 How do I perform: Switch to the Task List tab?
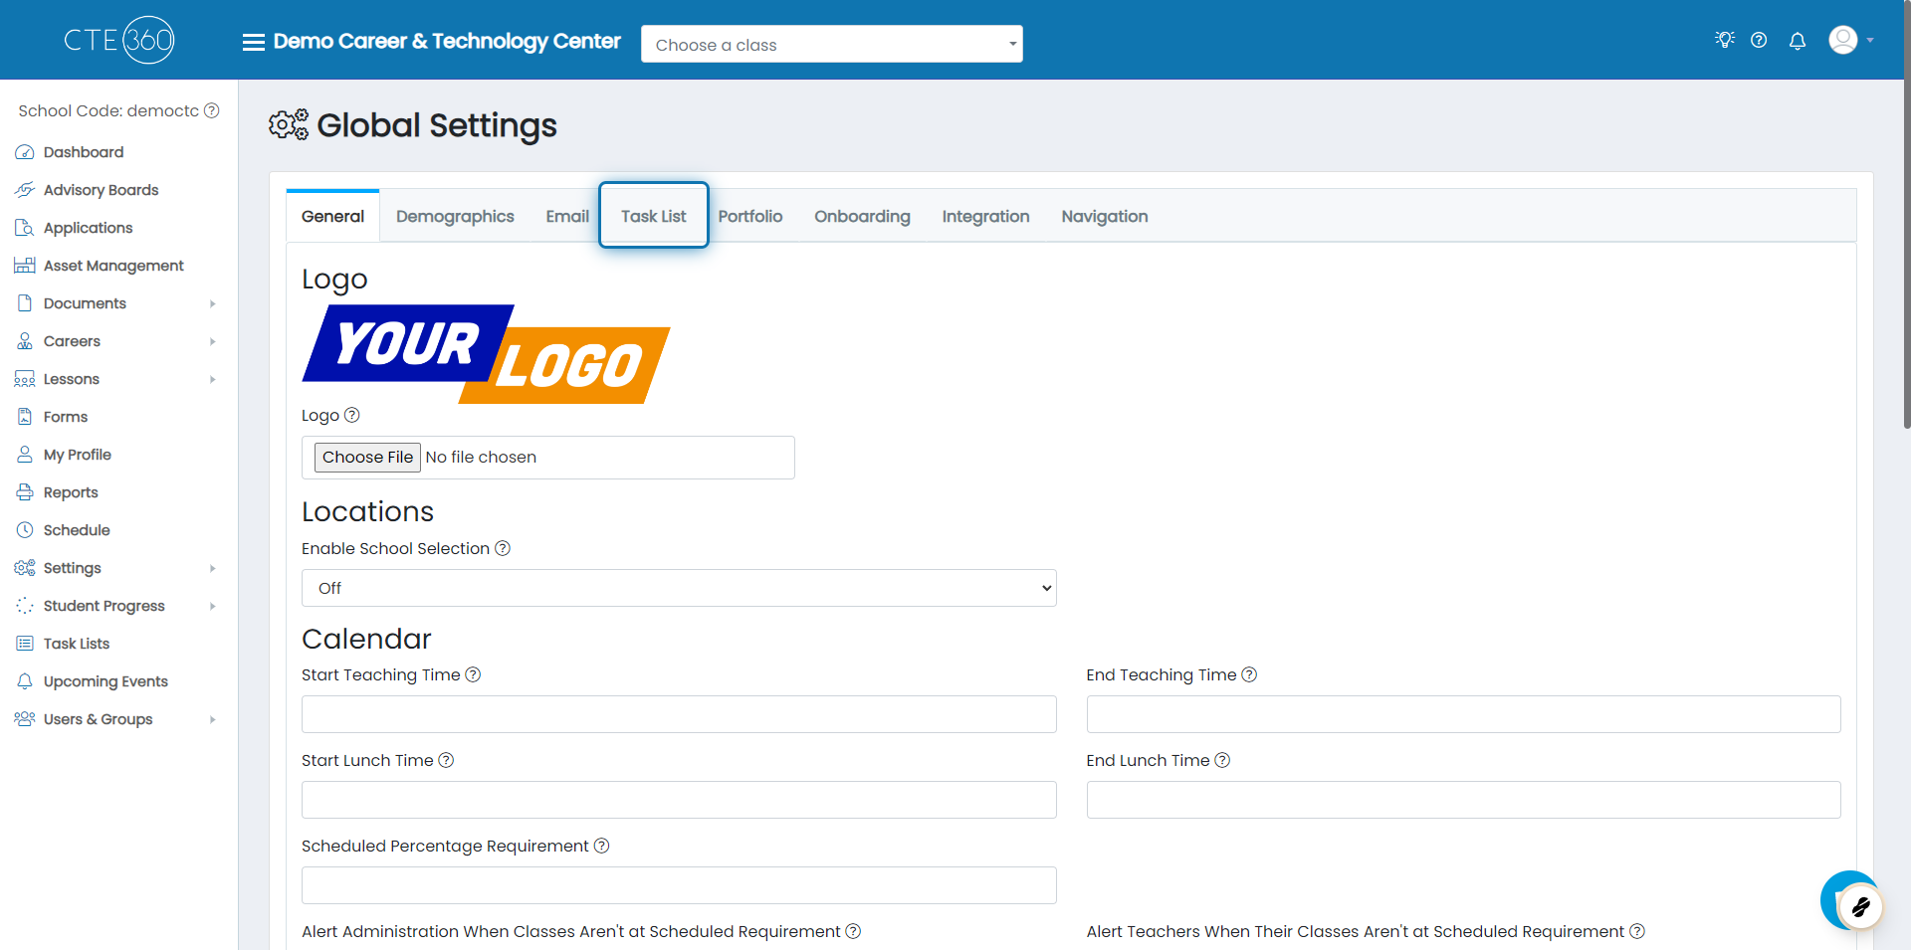pyautogui.click(x=653, y=216)
